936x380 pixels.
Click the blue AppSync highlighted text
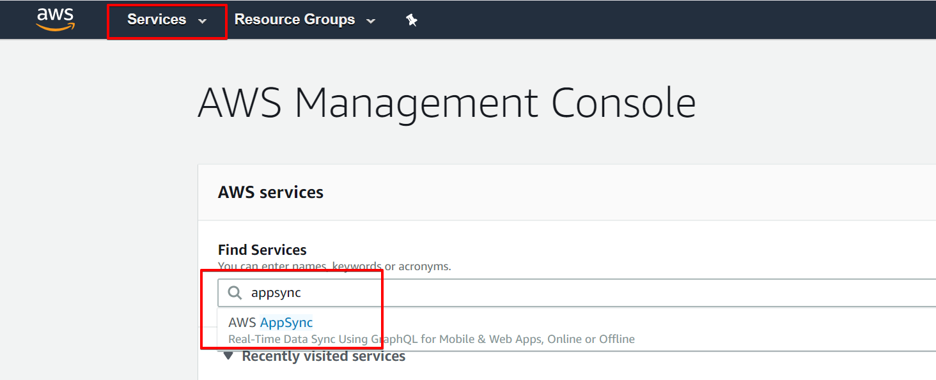click(x=286, y=323)
